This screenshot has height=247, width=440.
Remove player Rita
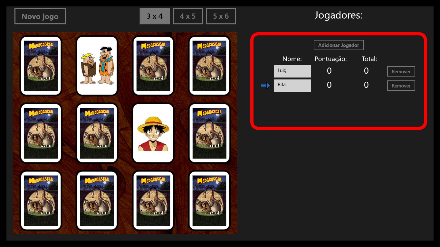pyautogui.click(x=401, y=86)
